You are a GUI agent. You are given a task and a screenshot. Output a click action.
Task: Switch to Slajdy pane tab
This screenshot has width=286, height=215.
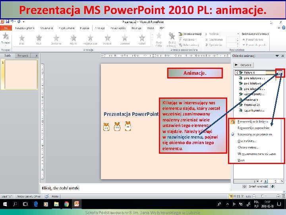8,55
